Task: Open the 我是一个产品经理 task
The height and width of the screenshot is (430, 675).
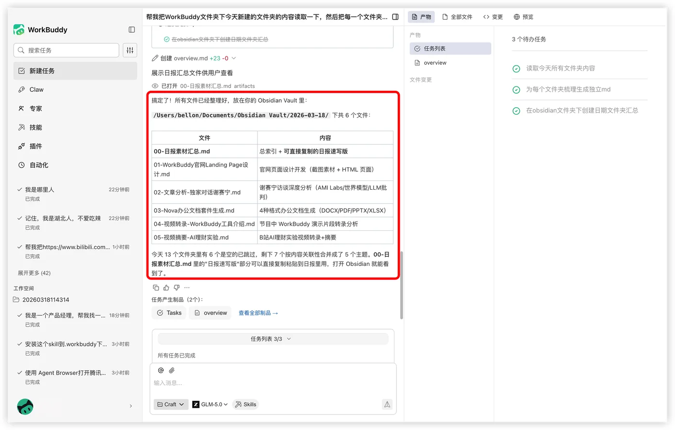Action: pyautogui.click(x=75, y=319)
